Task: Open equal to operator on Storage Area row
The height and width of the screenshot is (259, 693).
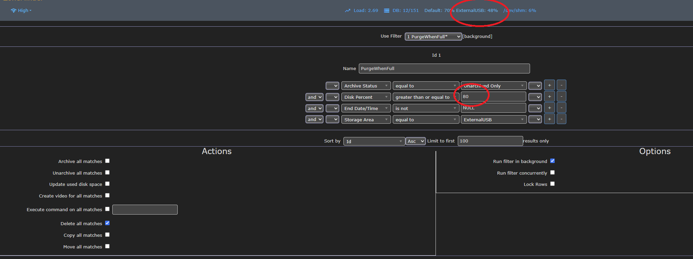Action: coord(426,120)
